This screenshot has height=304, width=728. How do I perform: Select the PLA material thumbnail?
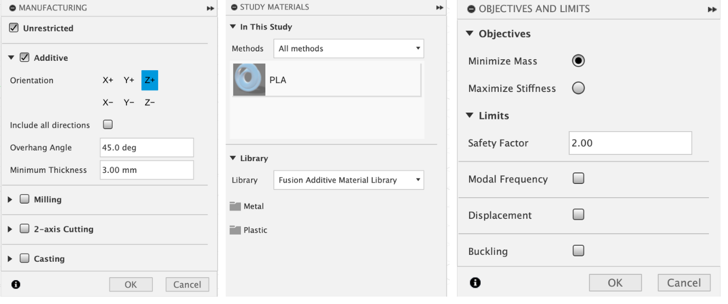tap(249, 80)
